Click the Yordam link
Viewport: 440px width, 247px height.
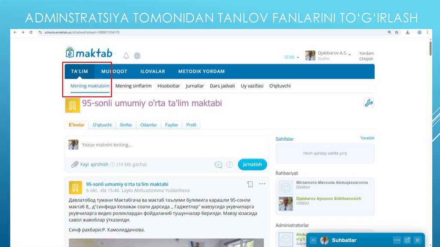366,53
